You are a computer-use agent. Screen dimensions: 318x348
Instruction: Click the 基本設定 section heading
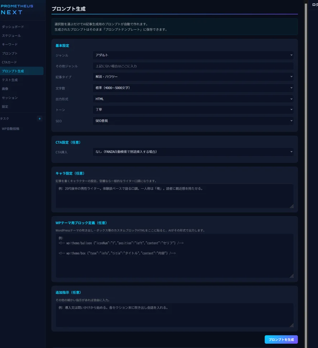[62, 45]
